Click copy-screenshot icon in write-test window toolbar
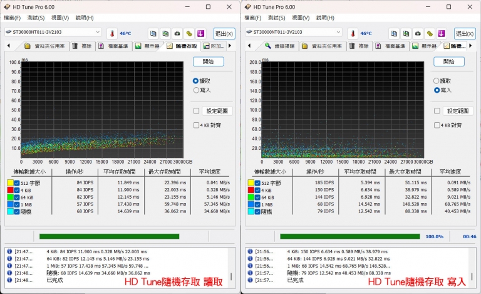481x294 pixels. tap(406, 33)
